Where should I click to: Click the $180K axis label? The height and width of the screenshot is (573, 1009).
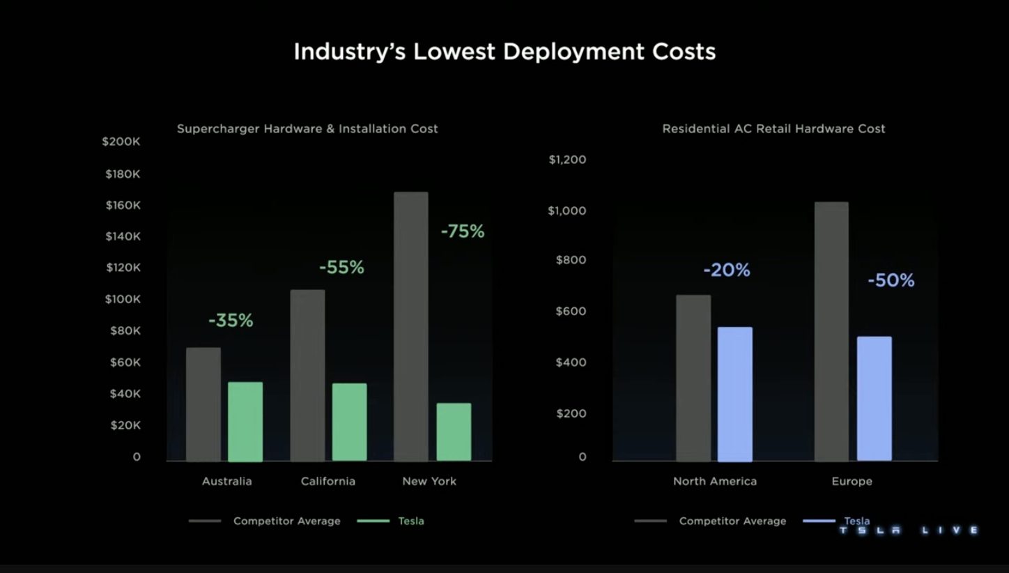[x=123, y=174]
